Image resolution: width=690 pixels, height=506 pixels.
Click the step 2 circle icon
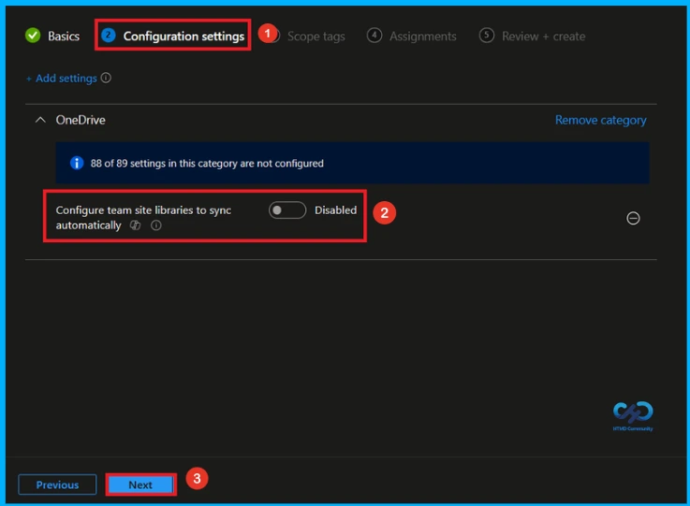[109, 36]
